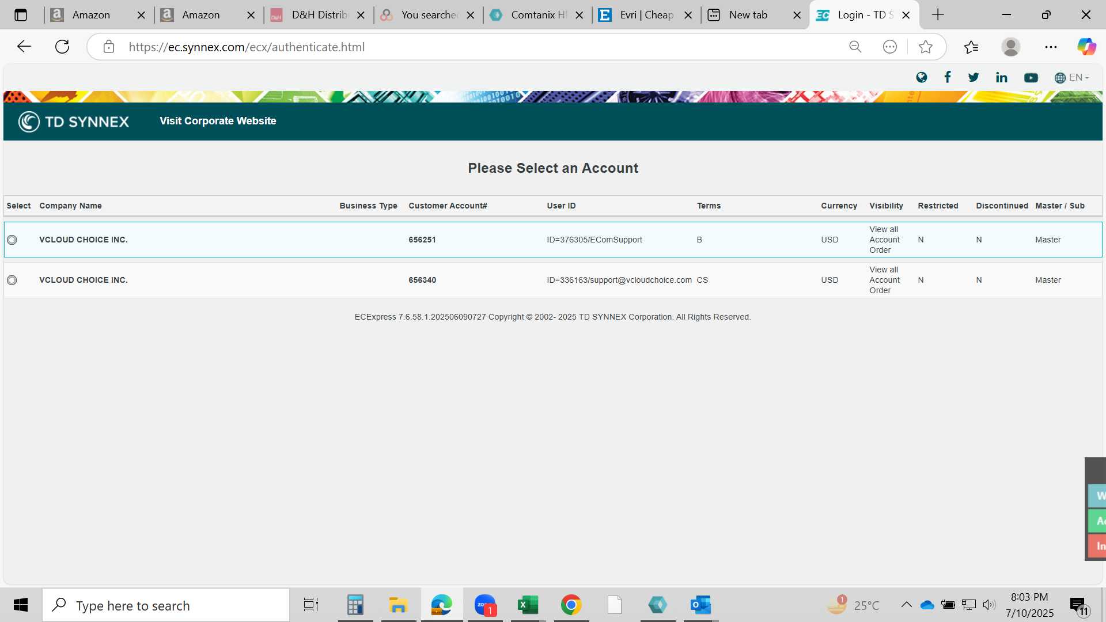Open the favorites list icon
Image resolution: width=1106 pixels, height=622 pixels.
click(x=971, y=47)
